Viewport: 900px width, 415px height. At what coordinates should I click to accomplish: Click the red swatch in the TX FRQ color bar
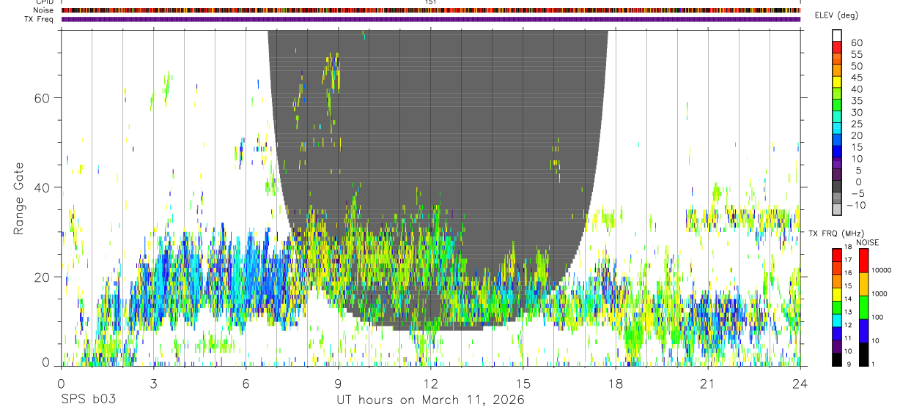point(837,255)
